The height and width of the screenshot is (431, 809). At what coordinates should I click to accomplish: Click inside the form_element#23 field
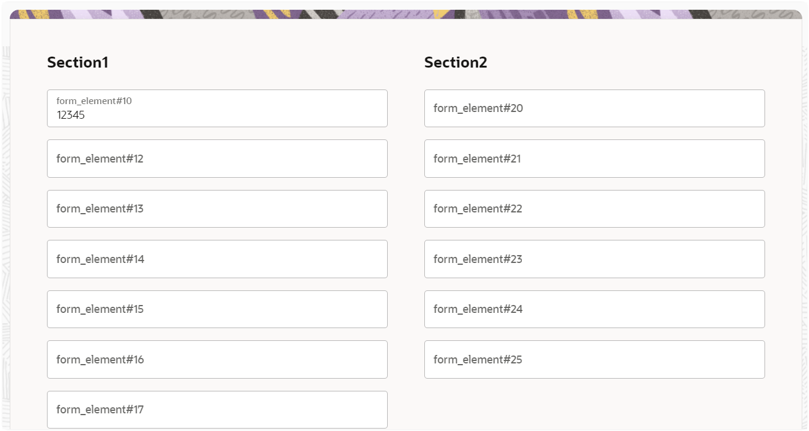pyautogui.click(x=594, y=259)
